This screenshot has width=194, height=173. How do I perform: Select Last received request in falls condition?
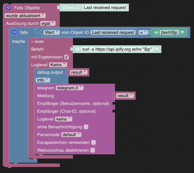pyautogui.click(x=113, y=32)
